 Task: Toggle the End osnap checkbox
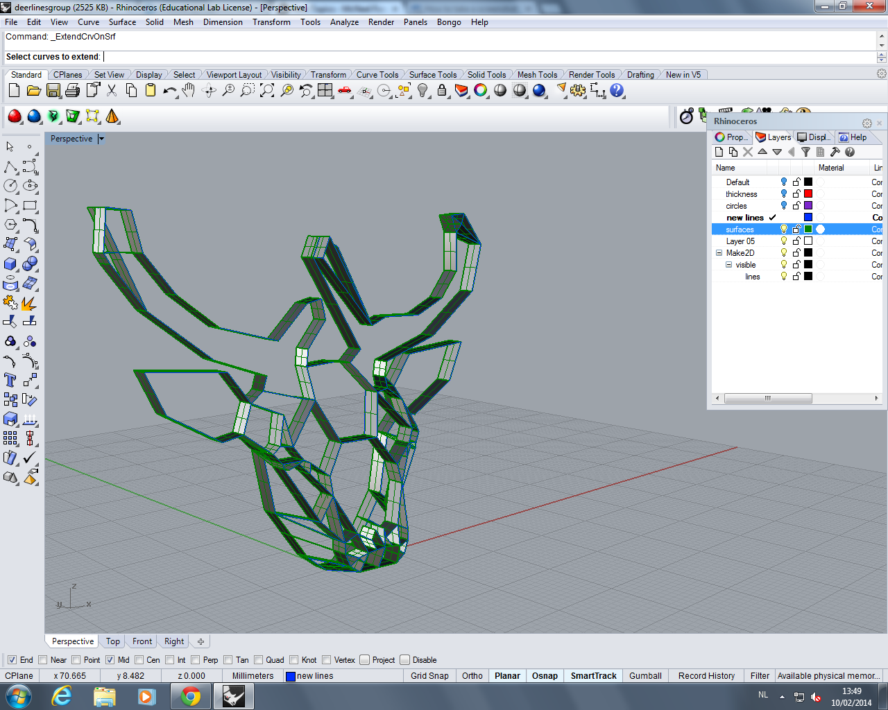tap(12, 660)
